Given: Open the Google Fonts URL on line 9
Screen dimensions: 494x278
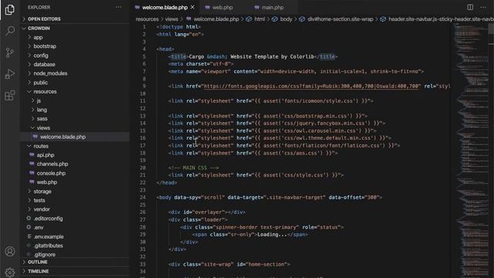Looking at the screenshot, I should 312,86.
